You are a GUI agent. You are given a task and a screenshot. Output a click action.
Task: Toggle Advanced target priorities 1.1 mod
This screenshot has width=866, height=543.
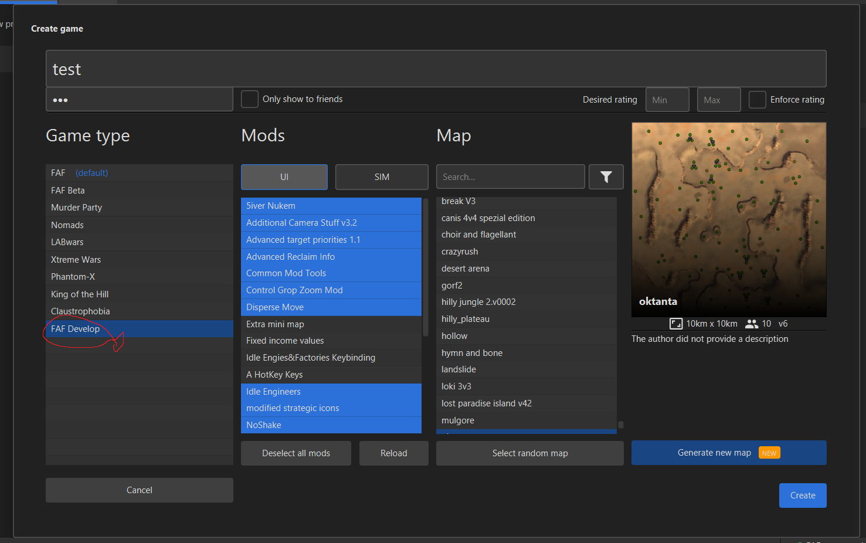[331, 240]
